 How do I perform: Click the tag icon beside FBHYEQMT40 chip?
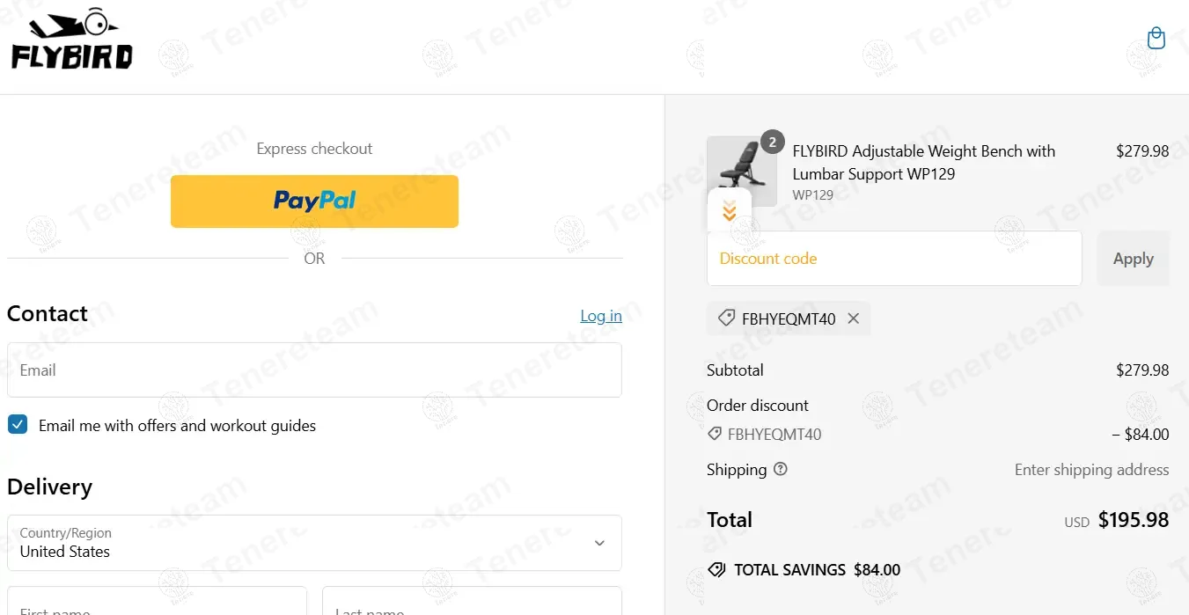click(x=726, y=318)
